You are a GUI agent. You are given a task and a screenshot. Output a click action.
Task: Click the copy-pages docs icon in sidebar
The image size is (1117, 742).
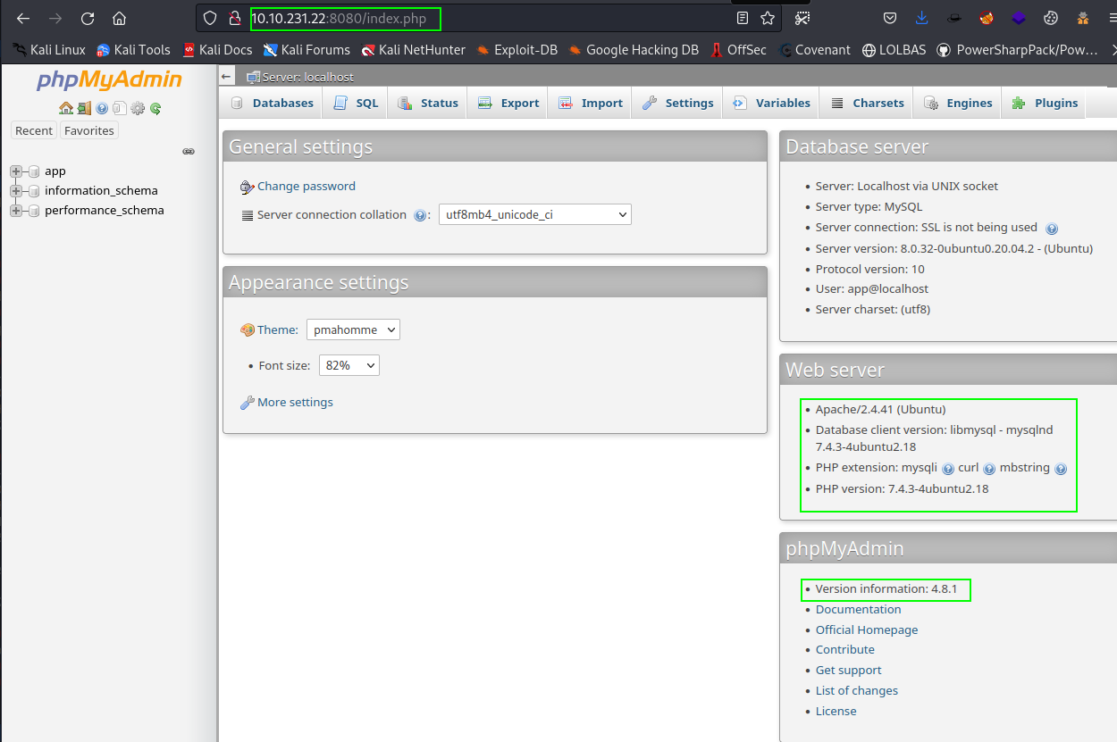pyautogui.click(x=119, y=108)
